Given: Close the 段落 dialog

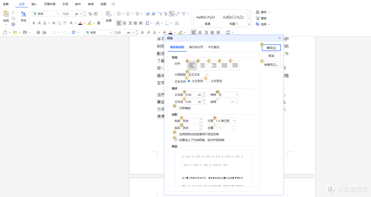Looking at the screenshot, I should coord(280,38).
